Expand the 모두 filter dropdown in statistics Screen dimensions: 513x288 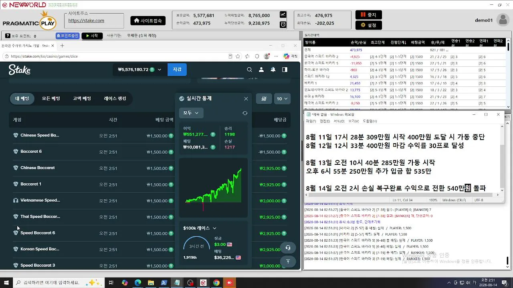(191, 113)
